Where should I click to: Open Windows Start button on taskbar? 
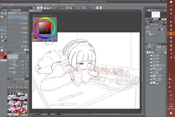point(171,2)
